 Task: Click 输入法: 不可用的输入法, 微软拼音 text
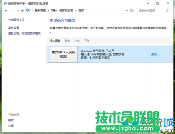pos(103,54)
